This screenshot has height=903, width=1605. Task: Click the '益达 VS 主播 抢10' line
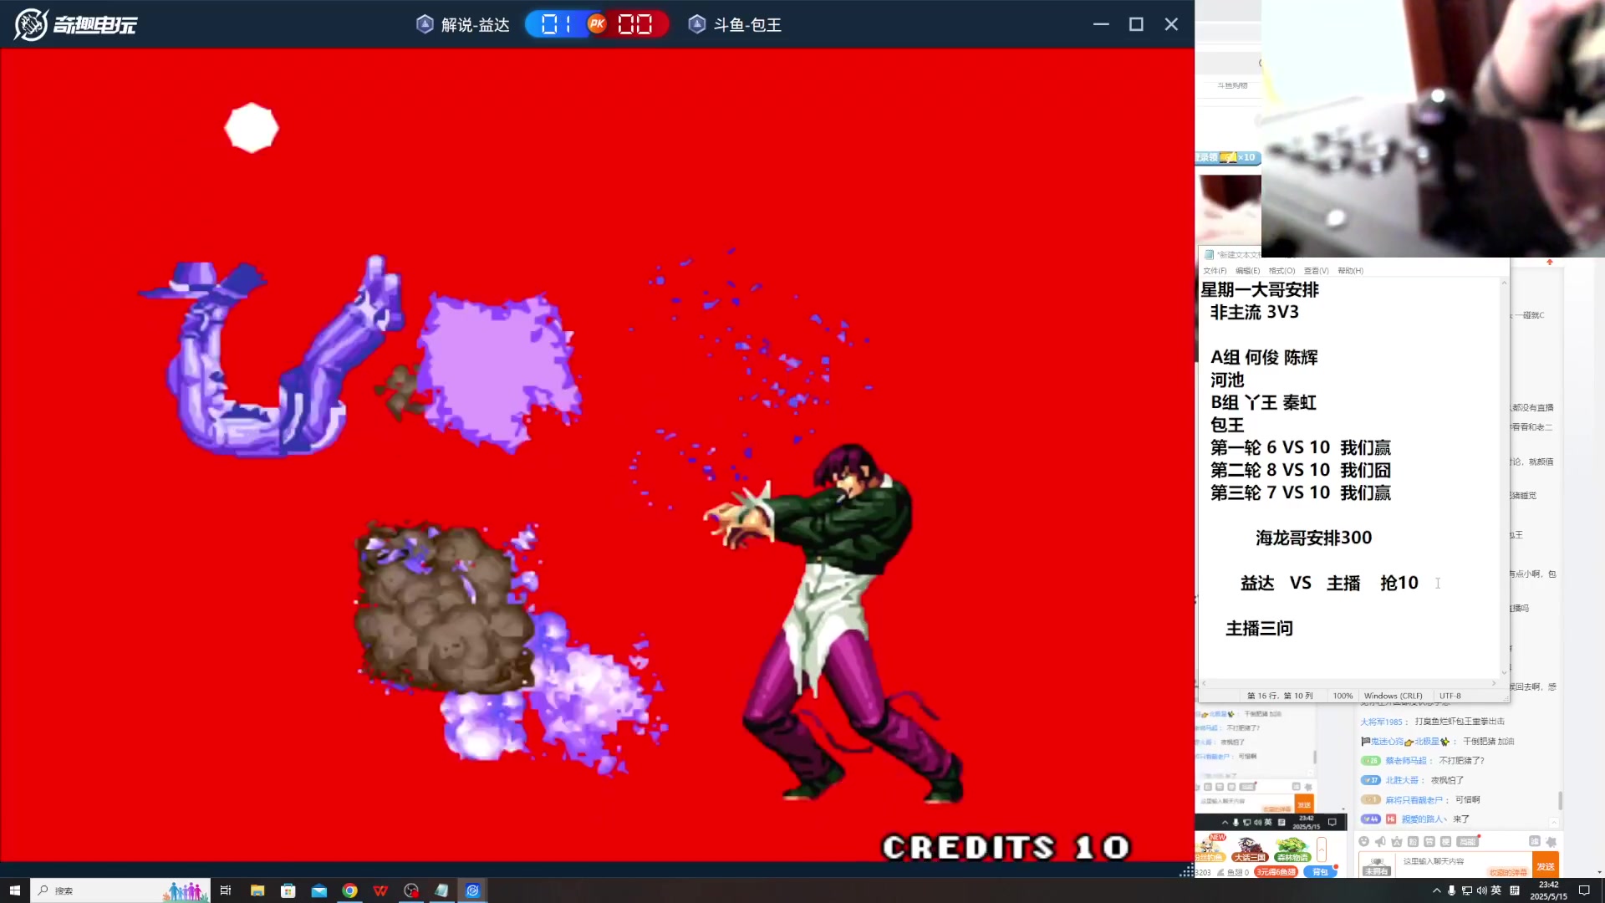(1329, 583)
